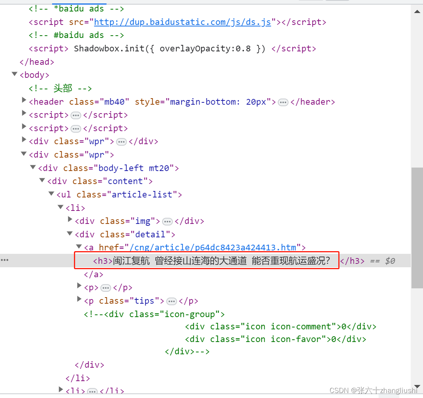Expand the second script node under body

[24, 127]
